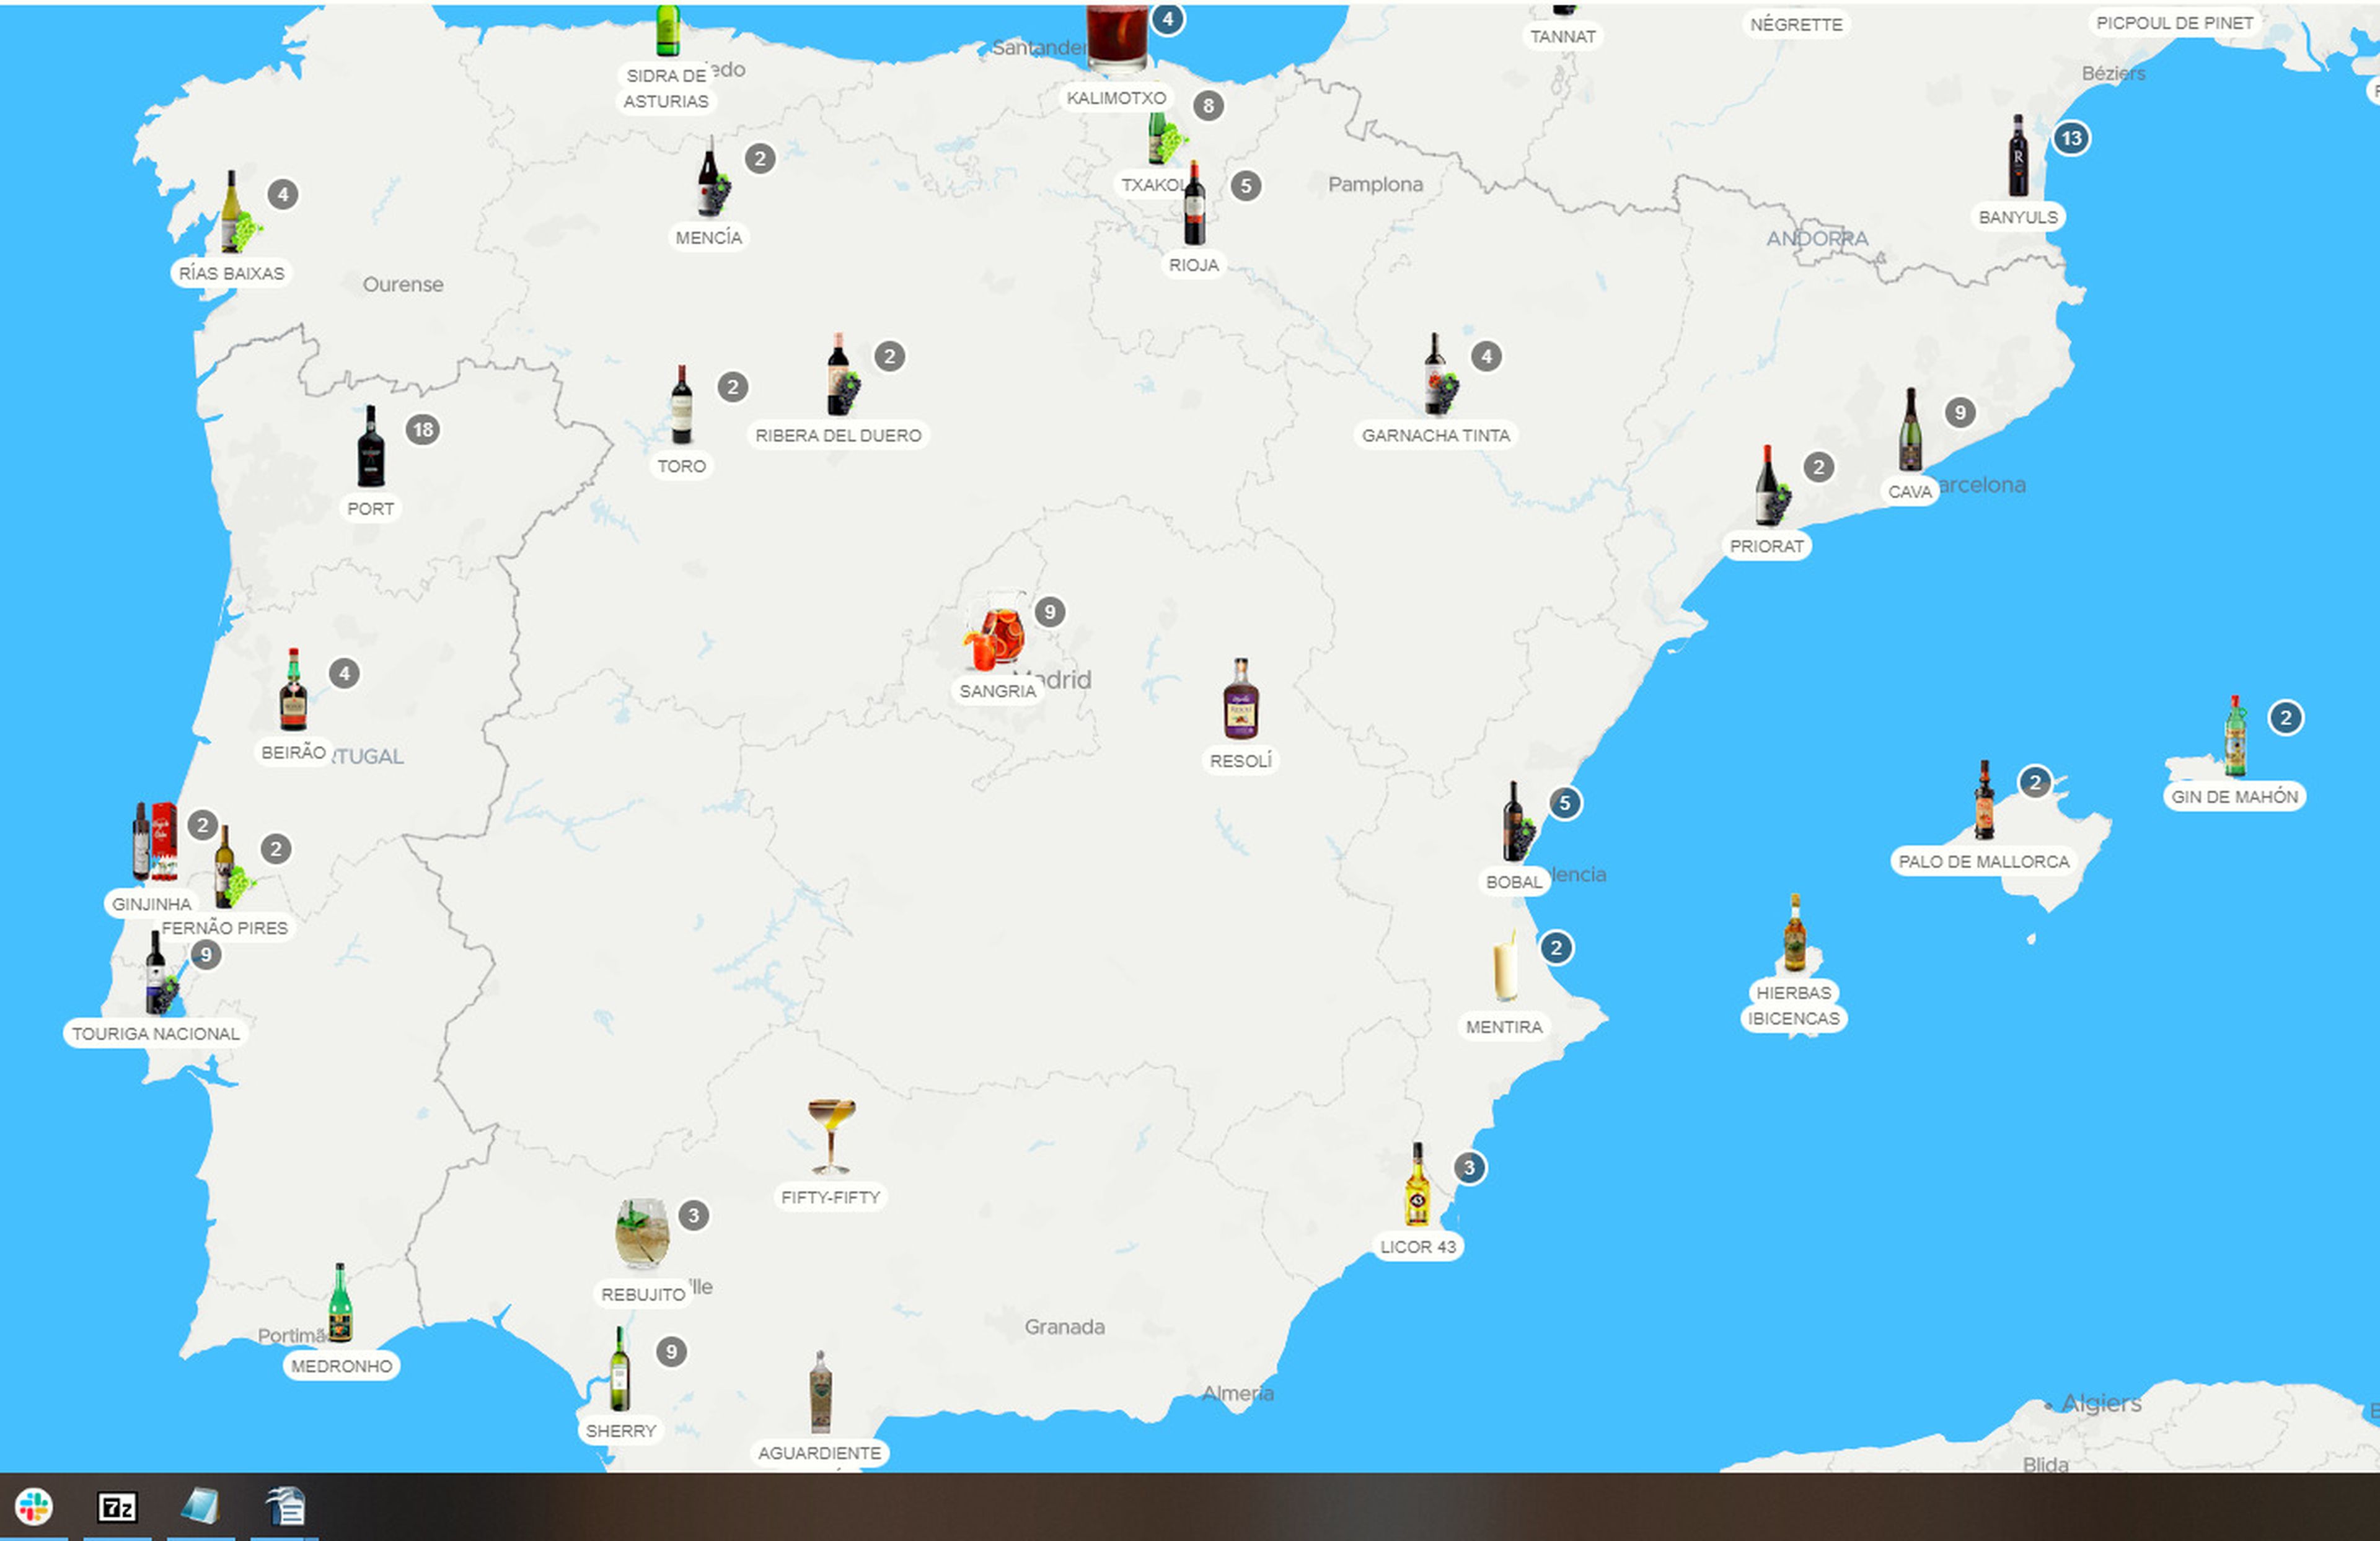Click the Picpoul de Pinet label
The width and height of the screenshot is (2380, 1541).
2174,22
